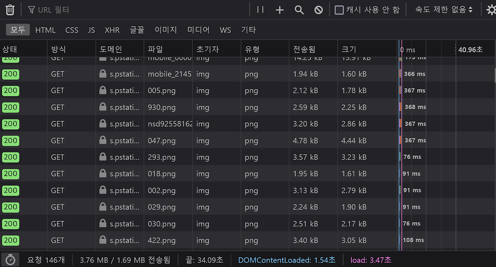
Task: Click the DOMContentLoaded: 1.54초 link
Action: point(287,260)
